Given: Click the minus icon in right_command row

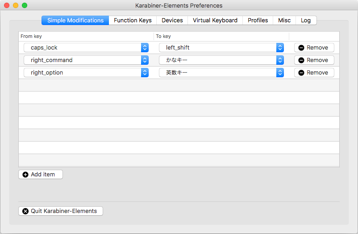Looking at the screenshot, I should 301,60.
